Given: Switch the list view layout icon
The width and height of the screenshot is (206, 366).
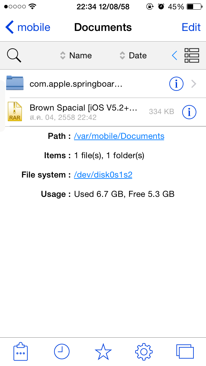Looking at the screenshot, I should (192, 56).
